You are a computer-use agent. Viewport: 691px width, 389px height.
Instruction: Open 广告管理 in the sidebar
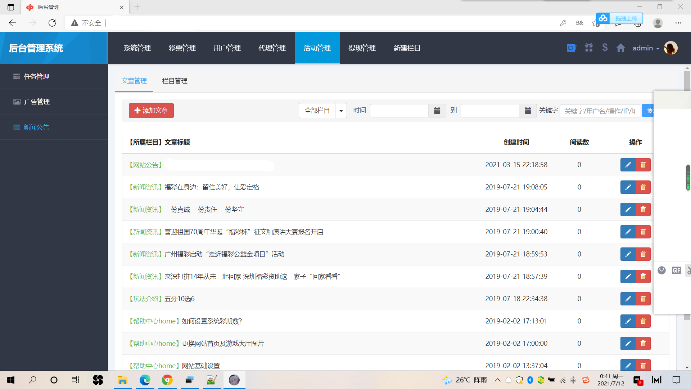(37, 102)
